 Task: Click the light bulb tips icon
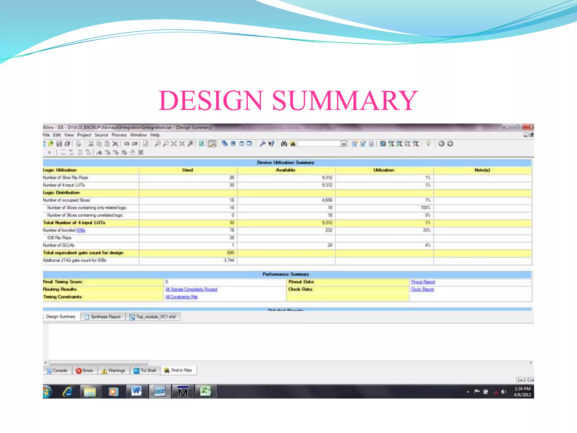coord(428,144)
